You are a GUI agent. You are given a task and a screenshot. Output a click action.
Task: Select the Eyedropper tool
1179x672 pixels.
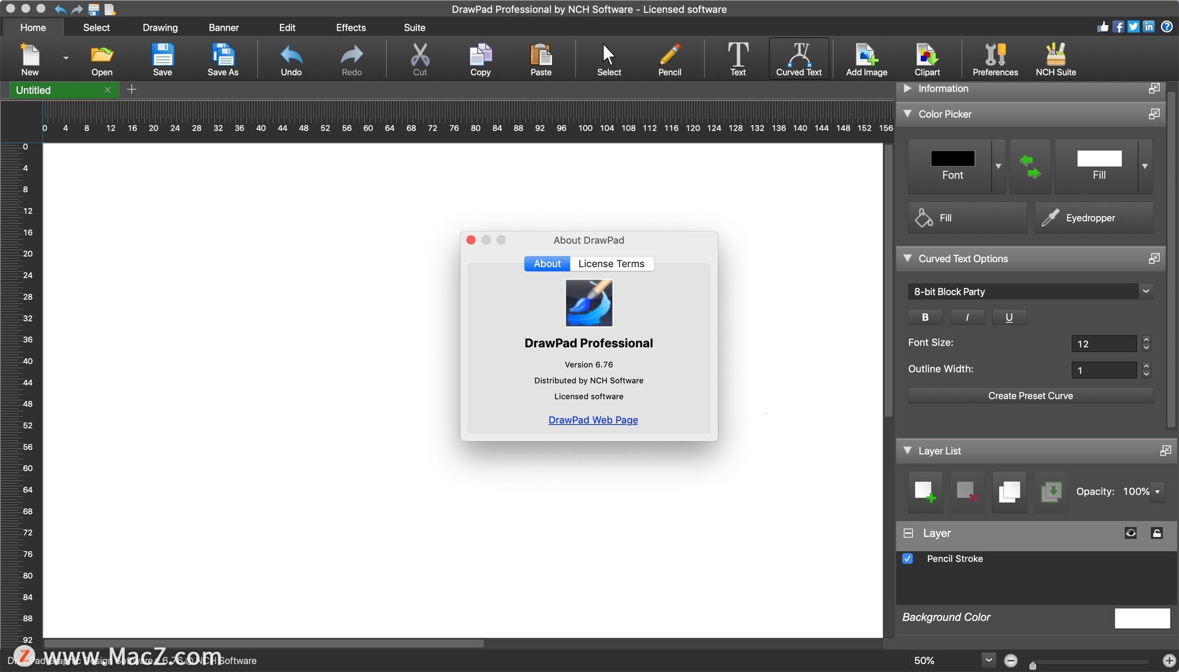coord(1093,218)
